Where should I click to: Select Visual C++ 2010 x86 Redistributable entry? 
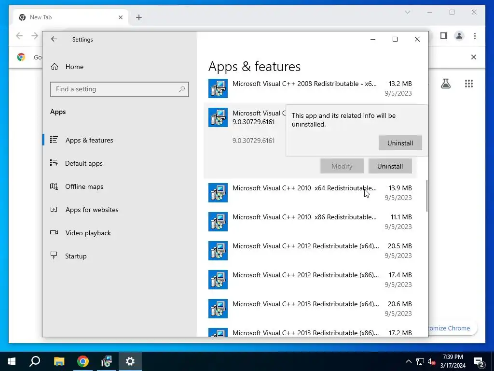310,222
